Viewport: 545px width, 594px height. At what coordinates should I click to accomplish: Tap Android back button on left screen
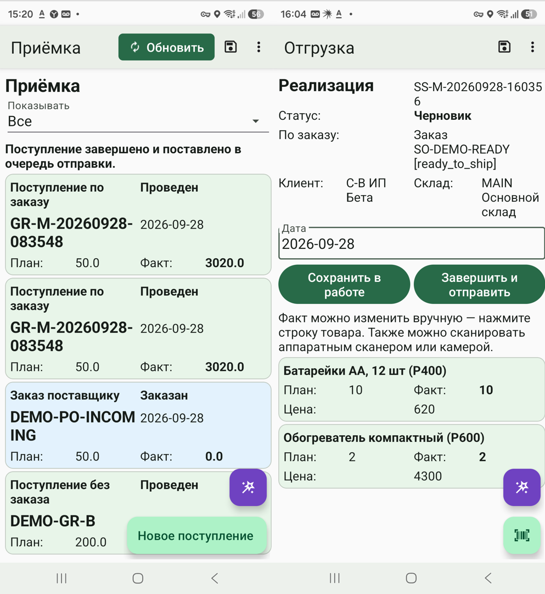(215, 578)
